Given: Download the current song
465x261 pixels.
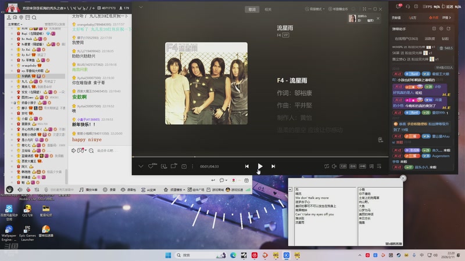Looking at the screenshot, I should (x=163, y=166).
